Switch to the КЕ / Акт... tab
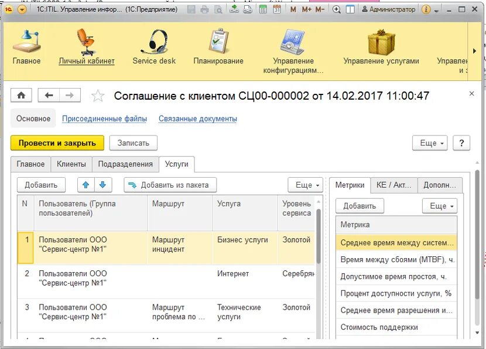 (394, 185)
